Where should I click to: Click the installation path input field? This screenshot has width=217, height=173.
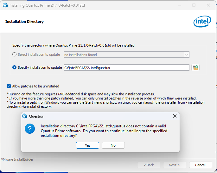126,68
